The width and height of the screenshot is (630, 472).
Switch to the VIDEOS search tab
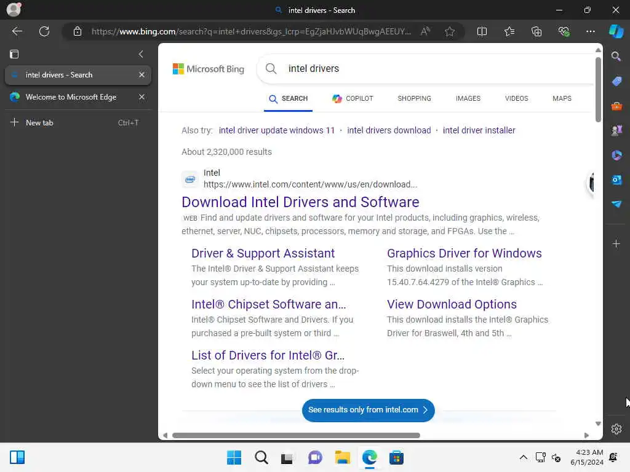tap(516, 98)
